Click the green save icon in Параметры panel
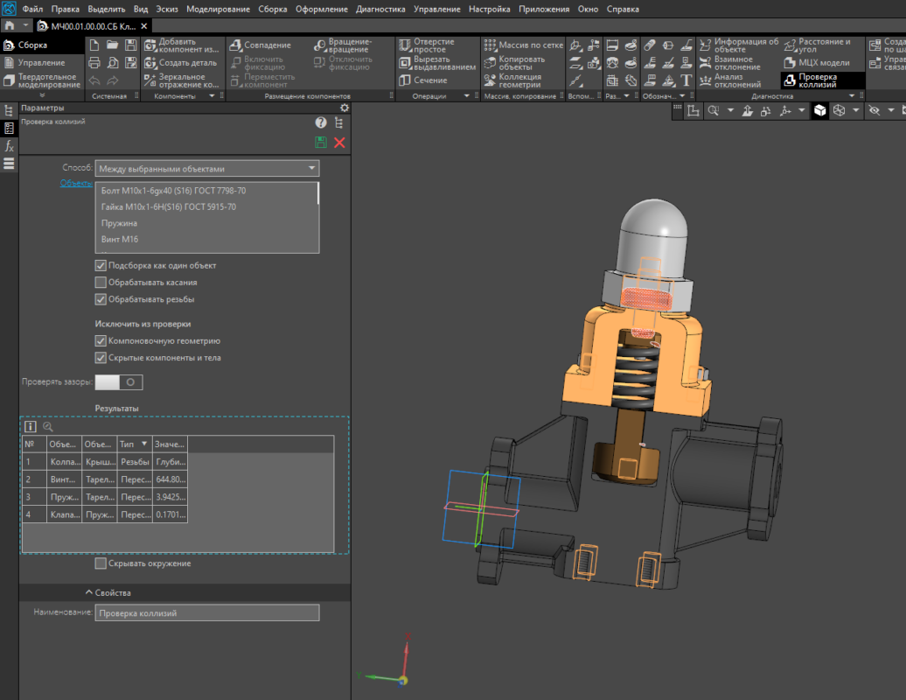Screen dimensions: 906x700 tap(321, 143)
